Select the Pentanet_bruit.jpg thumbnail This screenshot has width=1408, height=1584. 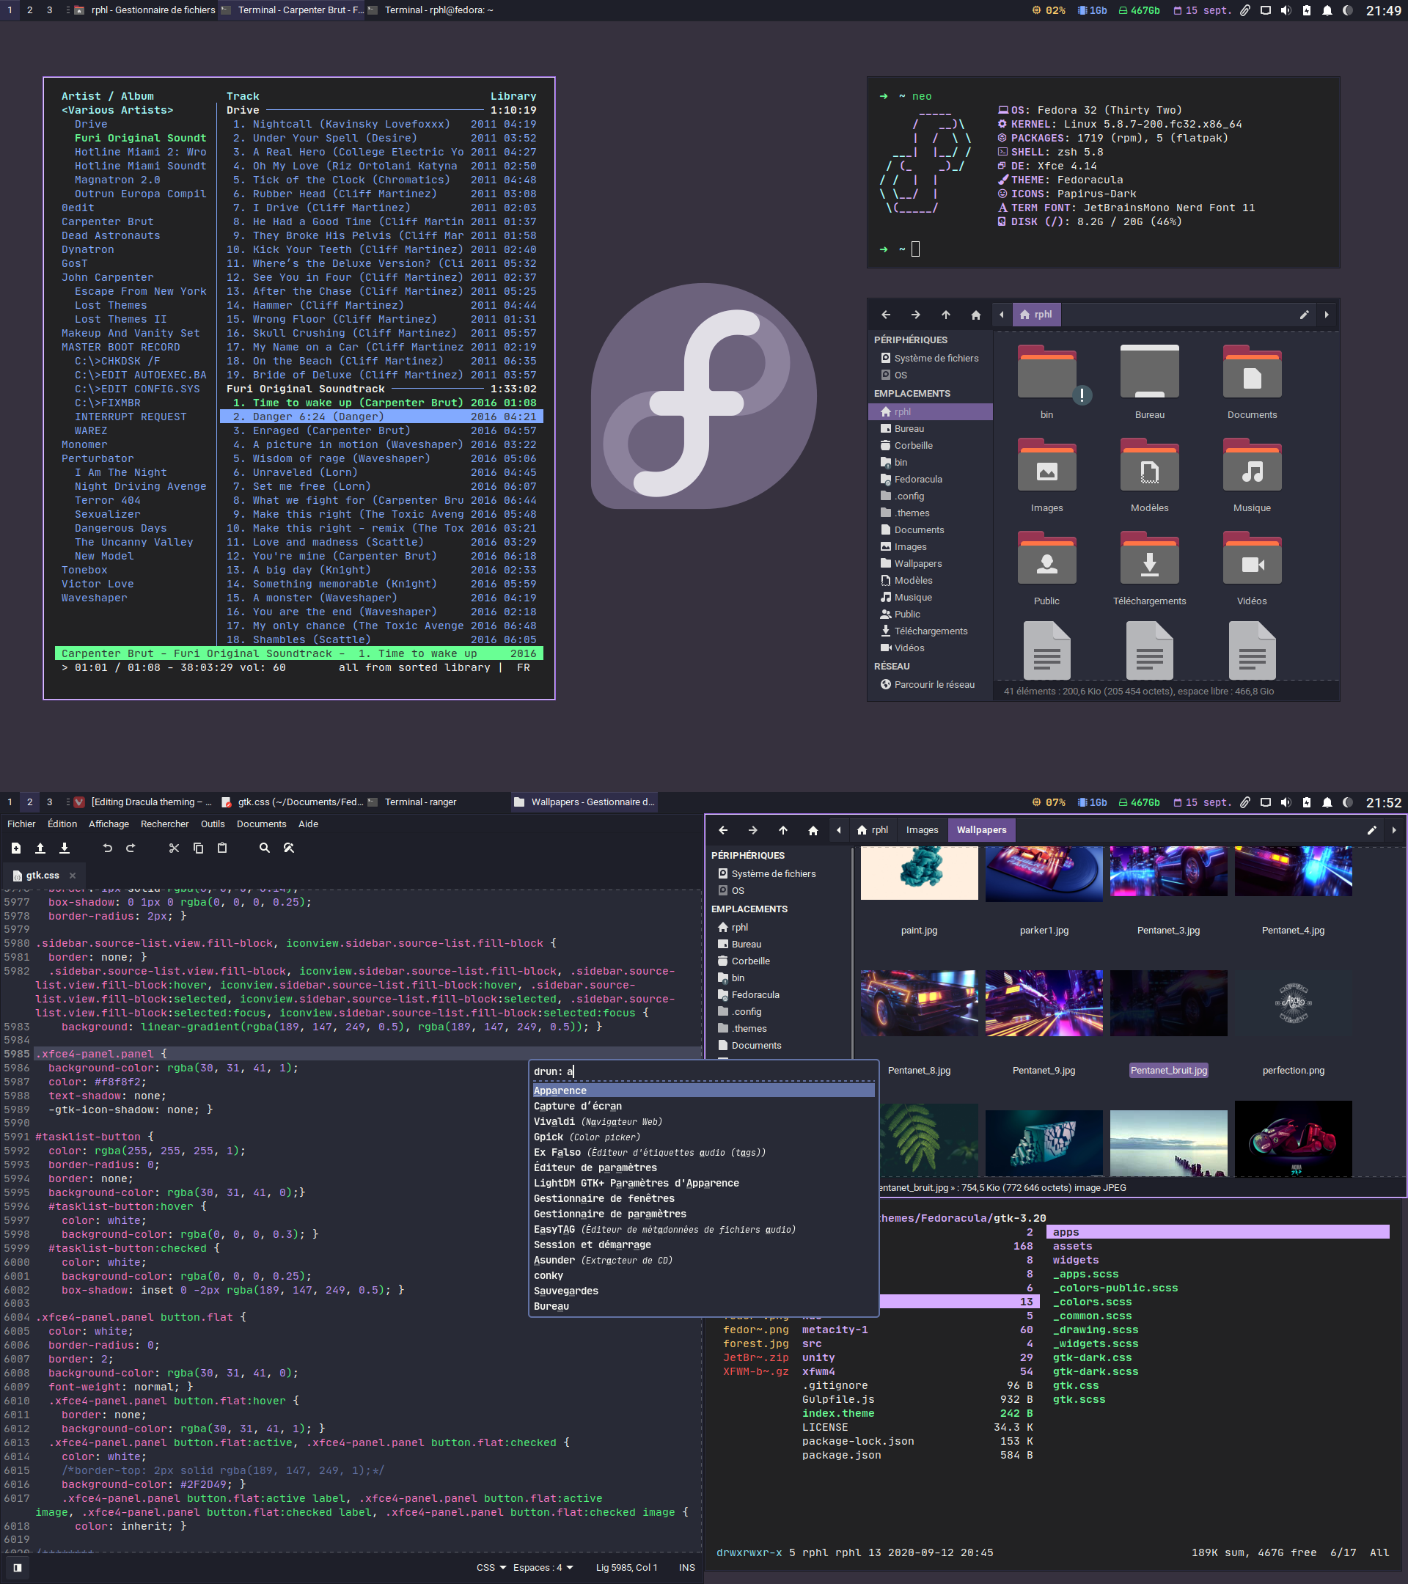1167,1002
